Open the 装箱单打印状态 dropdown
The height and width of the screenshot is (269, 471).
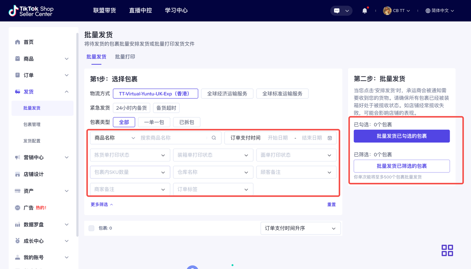tap(213, 155)
